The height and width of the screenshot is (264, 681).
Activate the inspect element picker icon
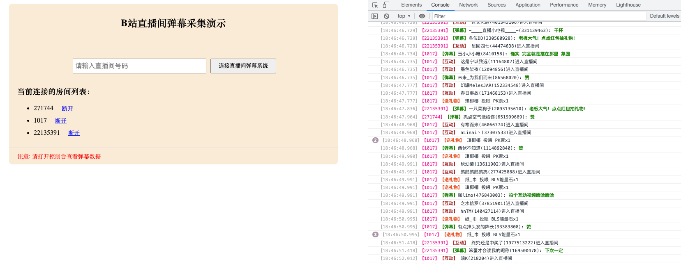[x=375, y=5]
